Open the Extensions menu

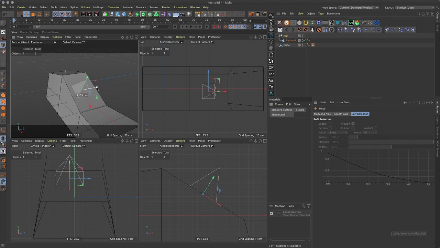point(180,7)
